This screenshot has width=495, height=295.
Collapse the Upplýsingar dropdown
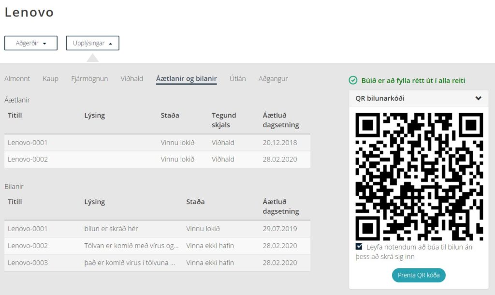point(92,43)
